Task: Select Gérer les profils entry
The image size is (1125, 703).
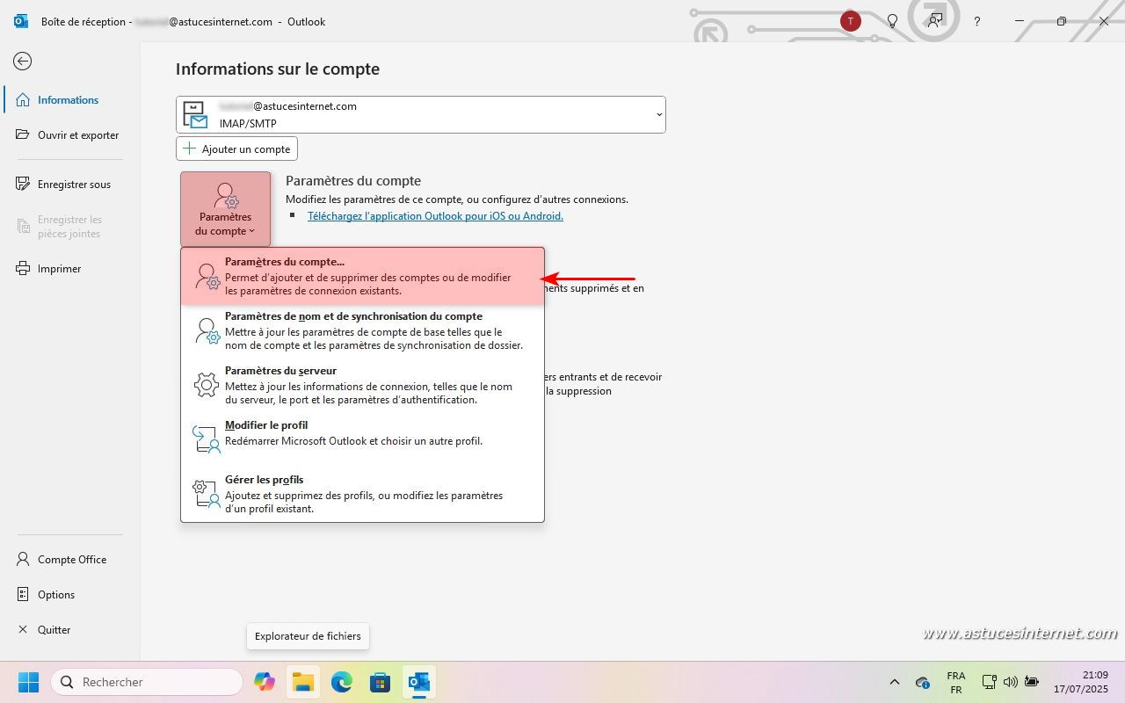Action: coord(362,494)
